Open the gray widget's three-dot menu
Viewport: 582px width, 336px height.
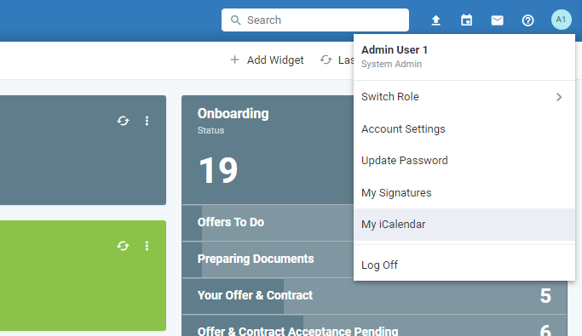(x=147, y=121)
